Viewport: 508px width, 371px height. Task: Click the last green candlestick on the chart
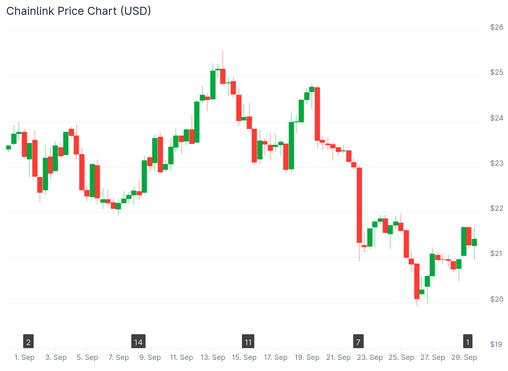pos(474,242)
